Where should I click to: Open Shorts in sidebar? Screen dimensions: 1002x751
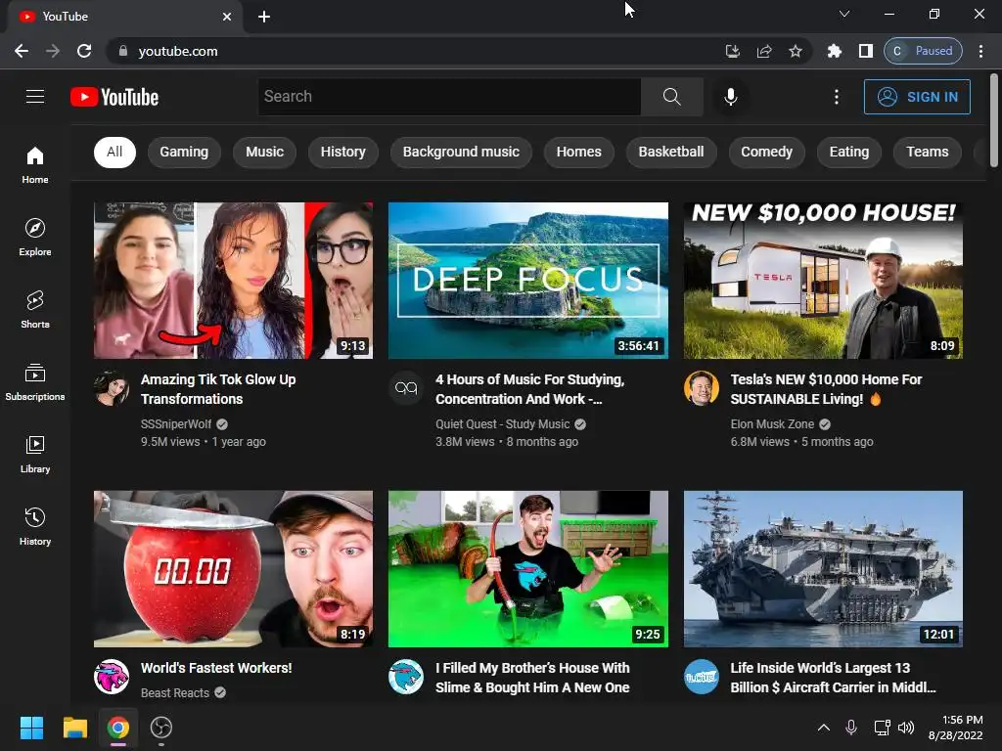35,310
